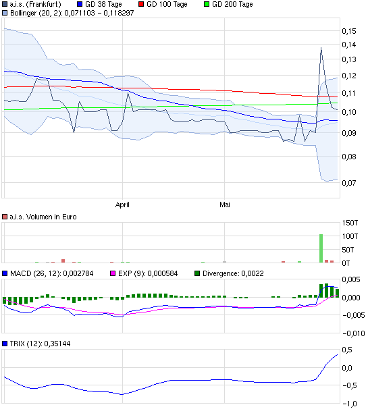Screen dimensions: 368x409
Task: Click the 0,08 price axis label
Action: click(349, 157)
